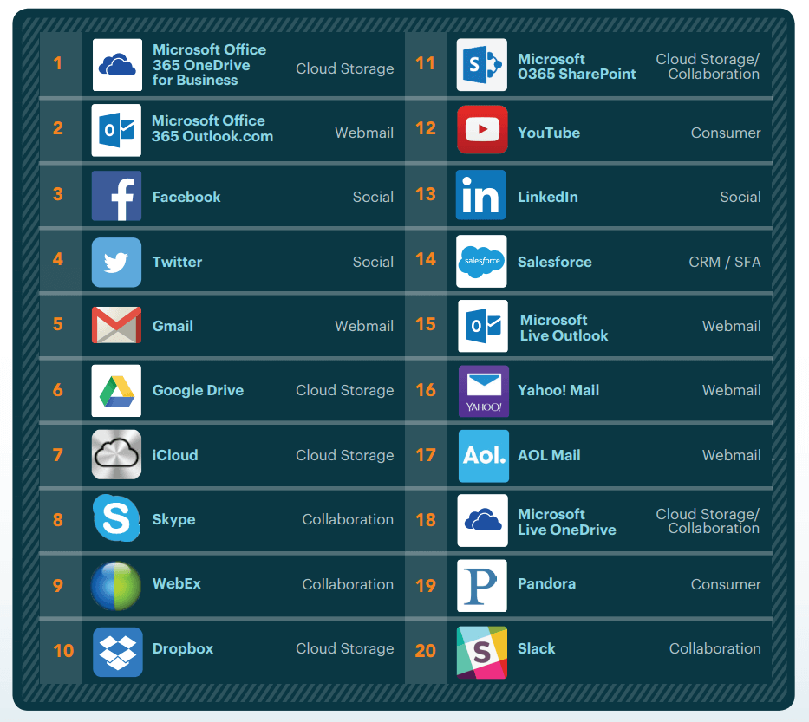Image resolution: width=809 pixels, height=722 pixels.
Task: Click the 'Facebook' name text
Action: click(186, 197)
